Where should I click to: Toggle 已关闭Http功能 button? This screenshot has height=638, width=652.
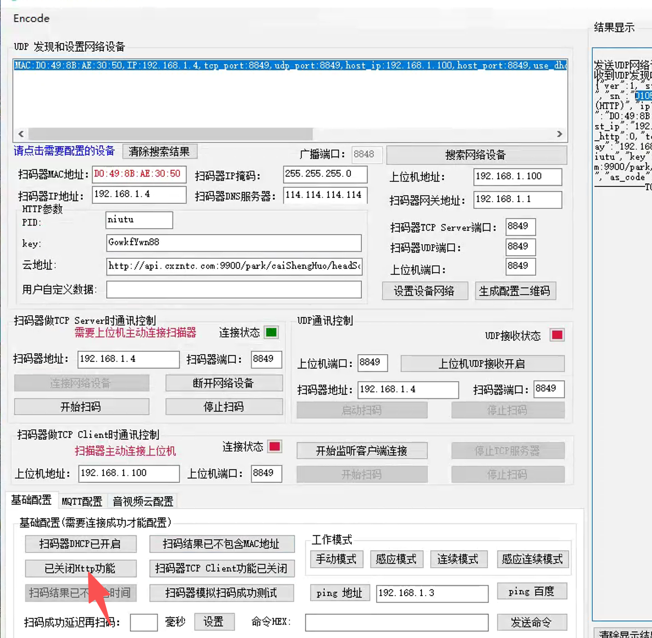click(81, 569)
